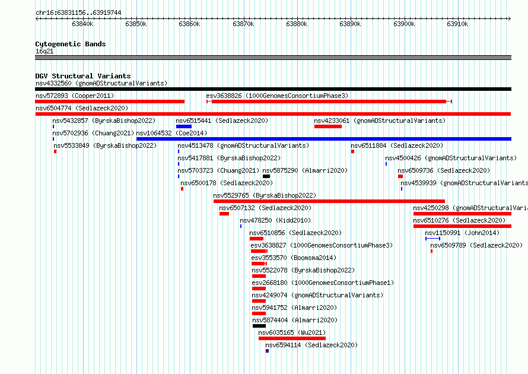Click the nsv6504774 (Sedlazeck2020) label
This screenshot has width=528, height=374.
[82, 108]
